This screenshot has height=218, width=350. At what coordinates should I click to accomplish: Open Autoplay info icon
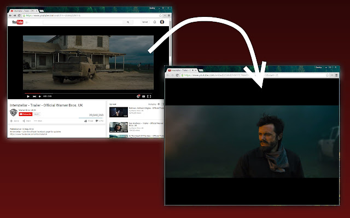click(159, 104)
